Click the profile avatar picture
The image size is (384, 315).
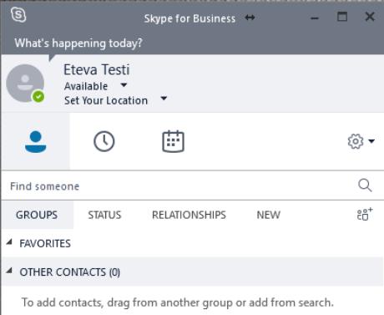25,84
